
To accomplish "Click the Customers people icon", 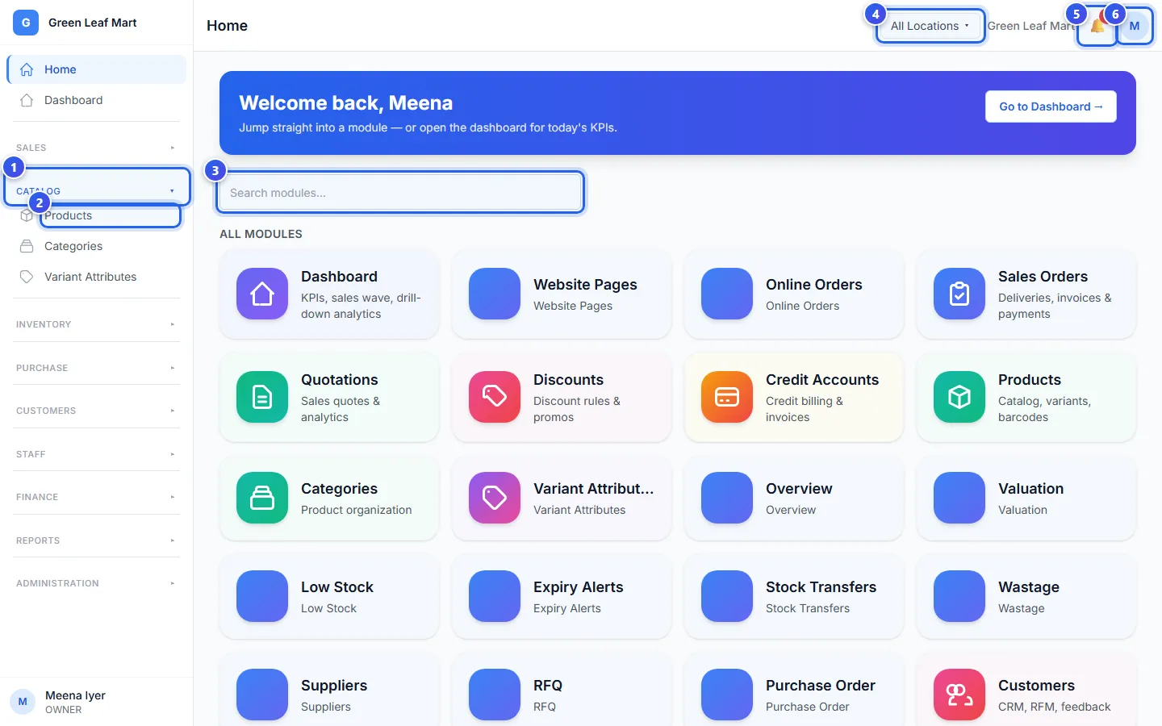I will tap(959, 695).
